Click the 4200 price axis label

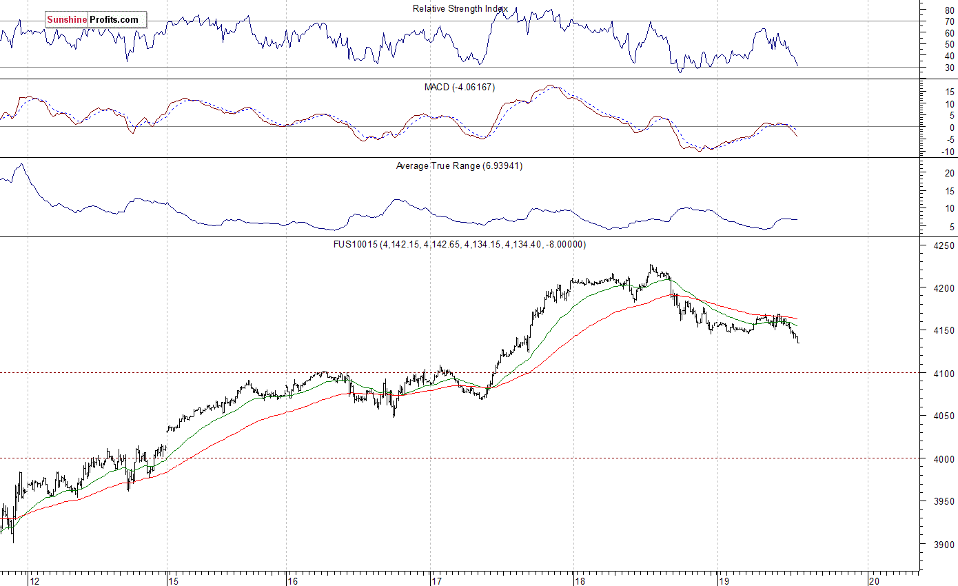coord(944,288)
